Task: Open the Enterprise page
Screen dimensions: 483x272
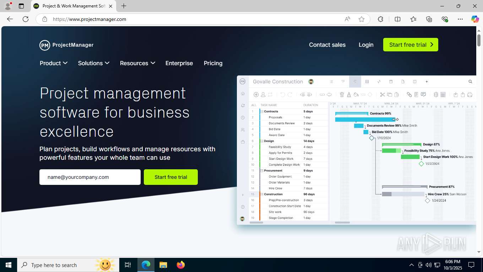Action: [x=179, y=63]
